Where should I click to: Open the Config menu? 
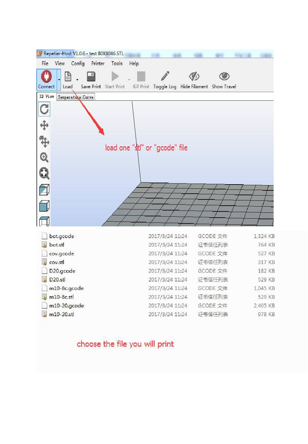[x=78, y=63]
